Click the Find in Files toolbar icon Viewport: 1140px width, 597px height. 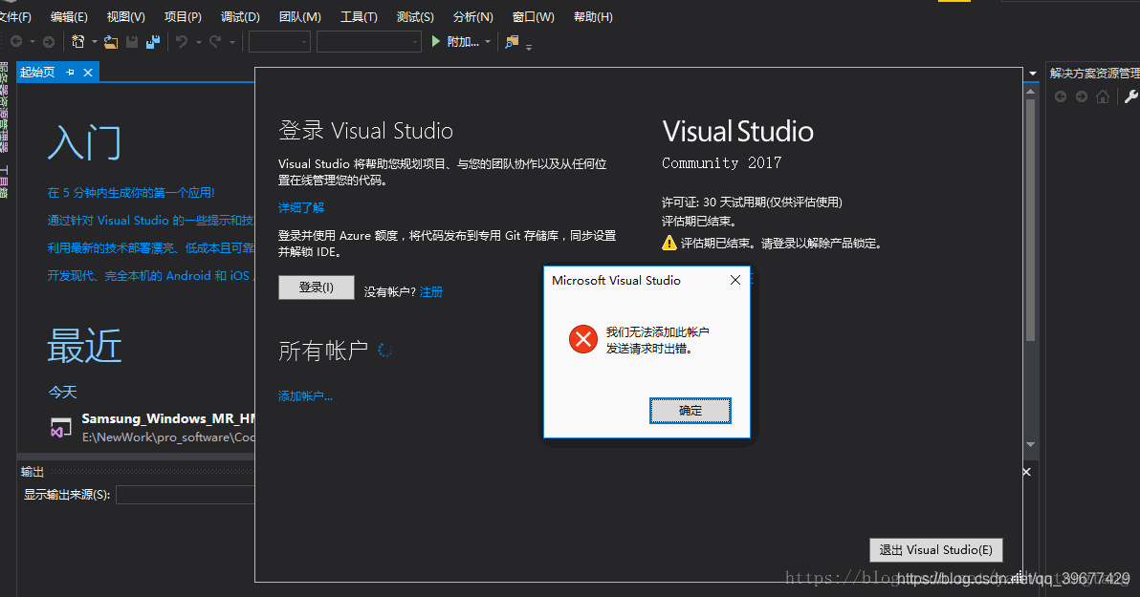(x=512, y=42)
